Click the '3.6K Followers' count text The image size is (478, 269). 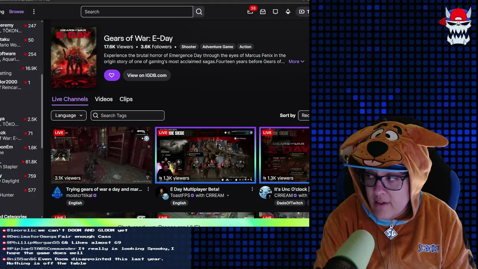tap(156, 47)
